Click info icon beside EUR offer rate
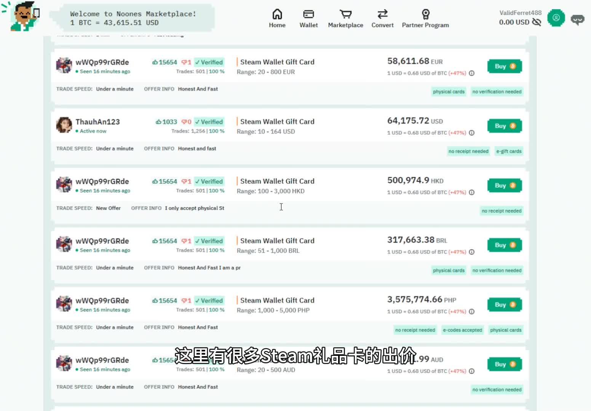 point(472,73)
